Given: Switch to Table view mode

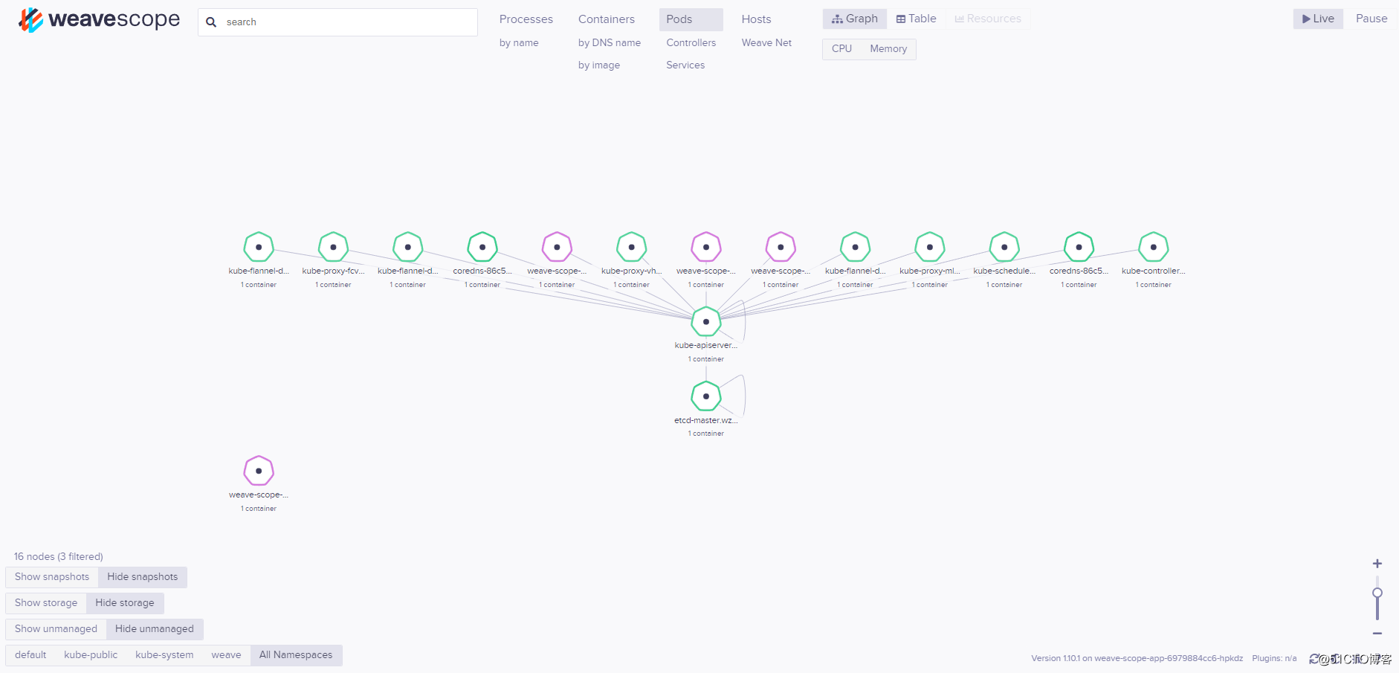Looking at the screenshot, I should (916, 19).
